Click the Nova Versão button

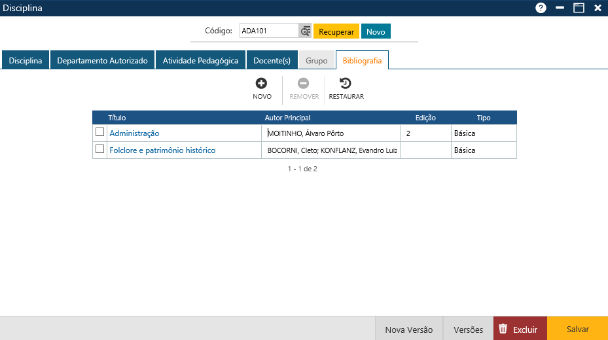pyautogui.click(x=409, y=330)
